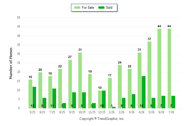Viewport: 188px width, 126px height.
Task: Select the Sold legend label
Action: 109,8
